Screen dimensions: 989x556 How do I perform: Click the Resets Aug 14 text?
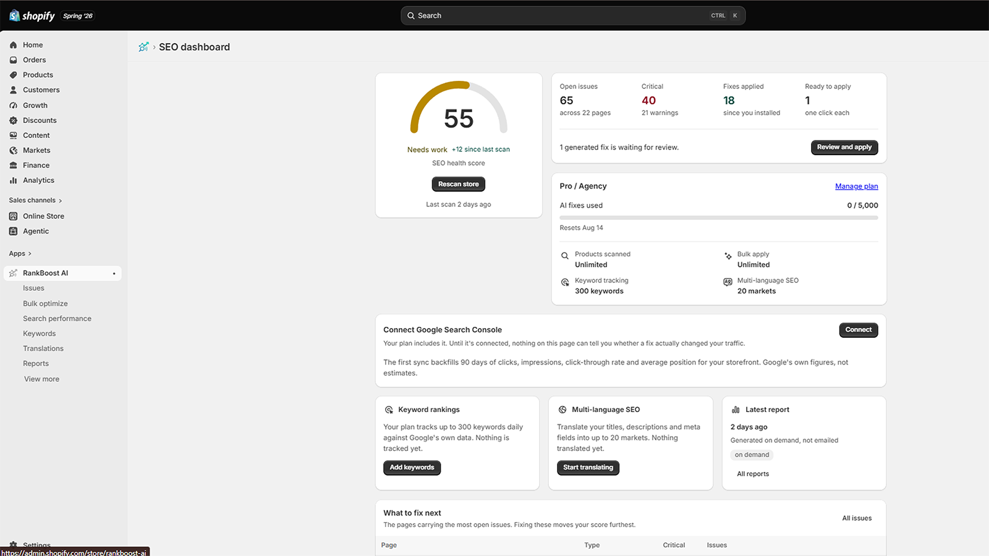[581, 228]
